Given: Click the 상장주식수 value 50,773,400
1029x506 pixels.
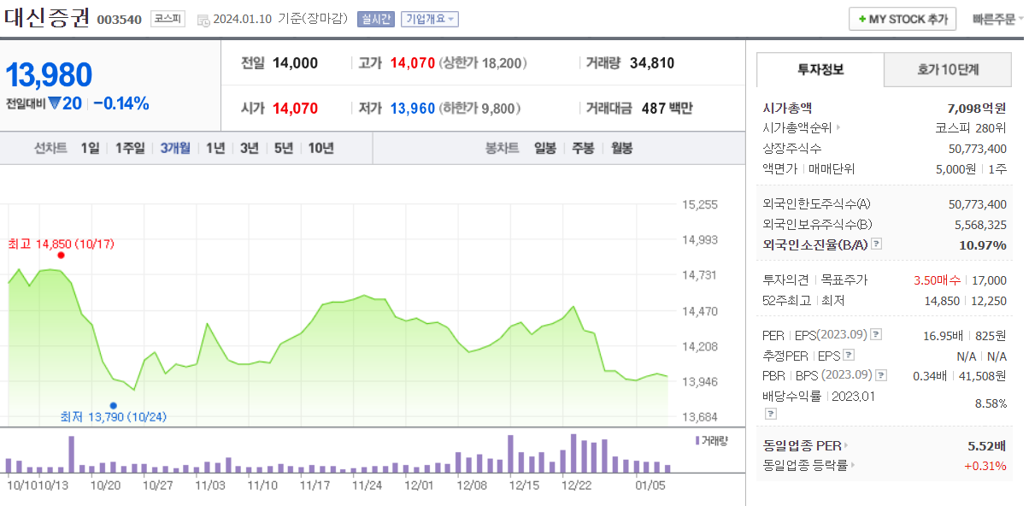Looking at the screenshot, I should point(978,149).
